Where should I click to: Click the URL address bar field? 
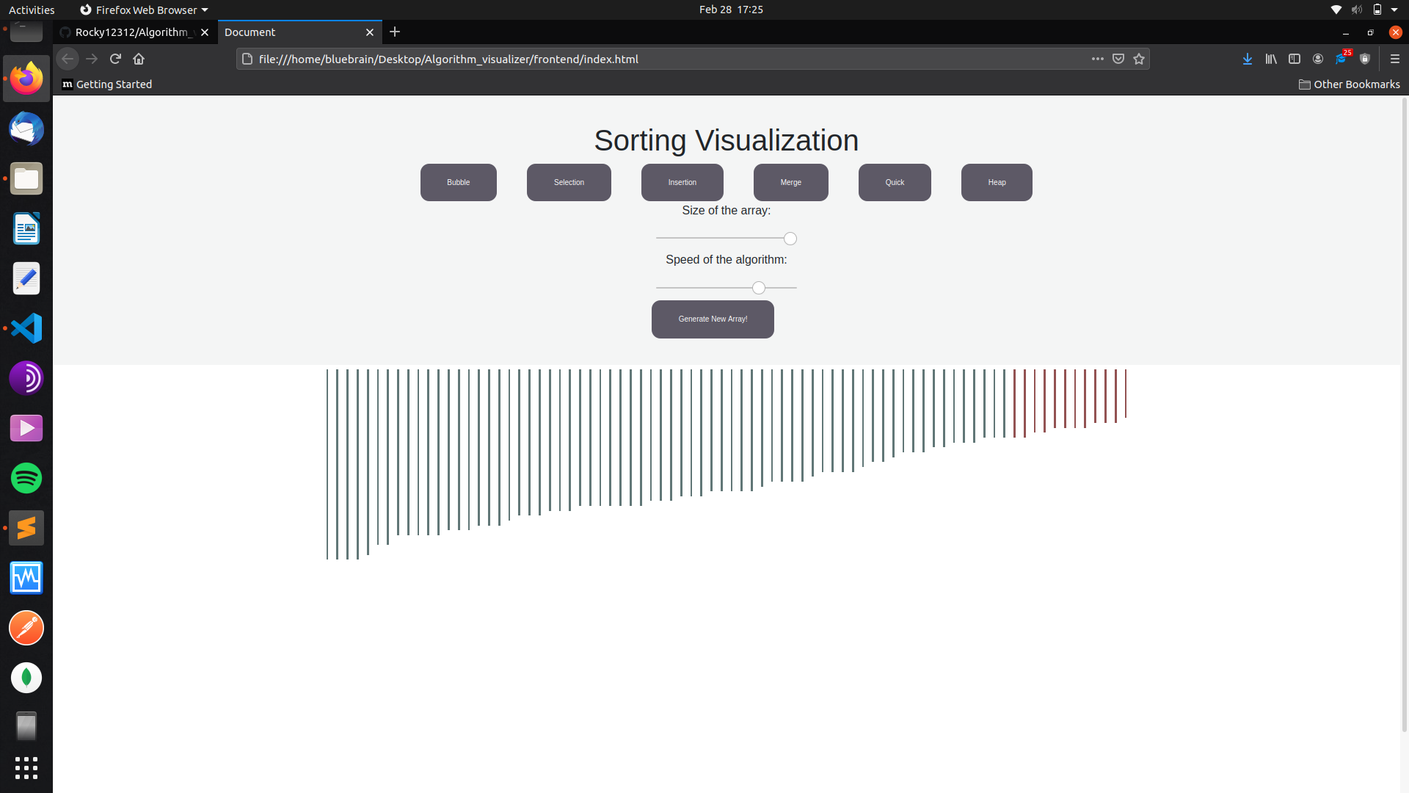660,59
